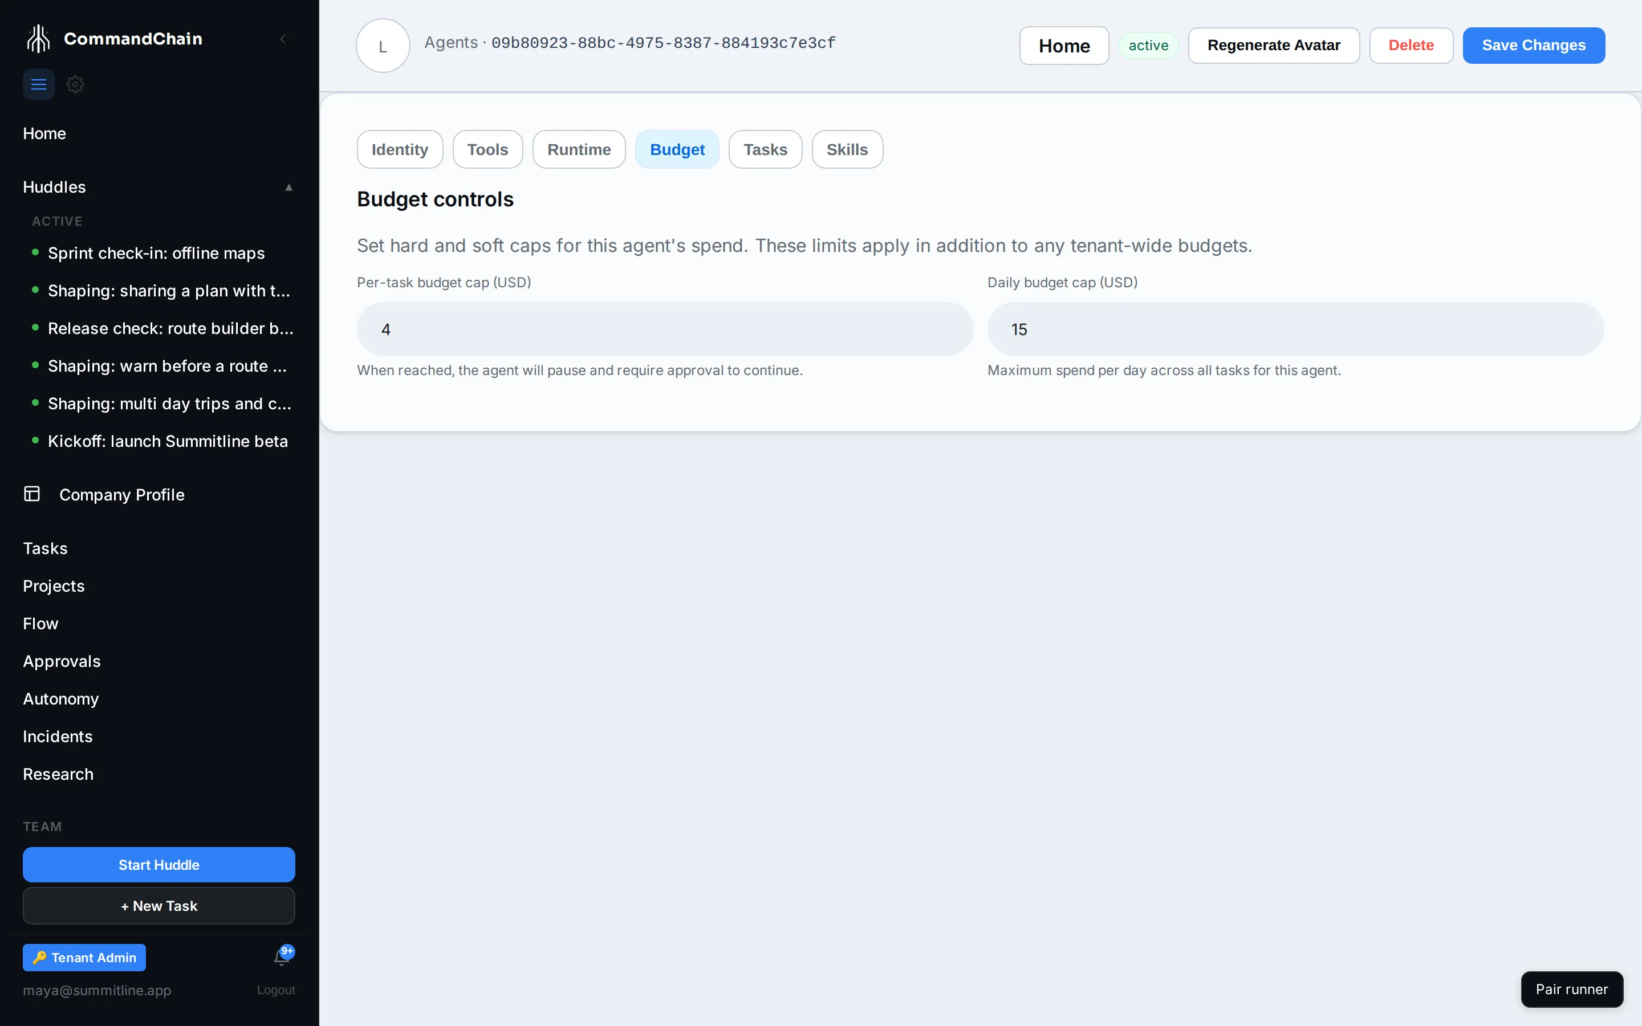Click Regenerate Avatar button
Viewport: 1642px width, 1026px height.
click(1274, 46)
